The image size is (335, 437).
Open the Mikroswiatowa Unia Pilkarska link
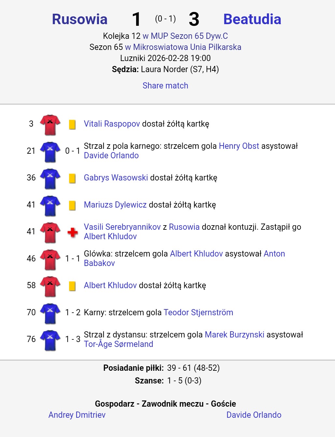[183, 47]
